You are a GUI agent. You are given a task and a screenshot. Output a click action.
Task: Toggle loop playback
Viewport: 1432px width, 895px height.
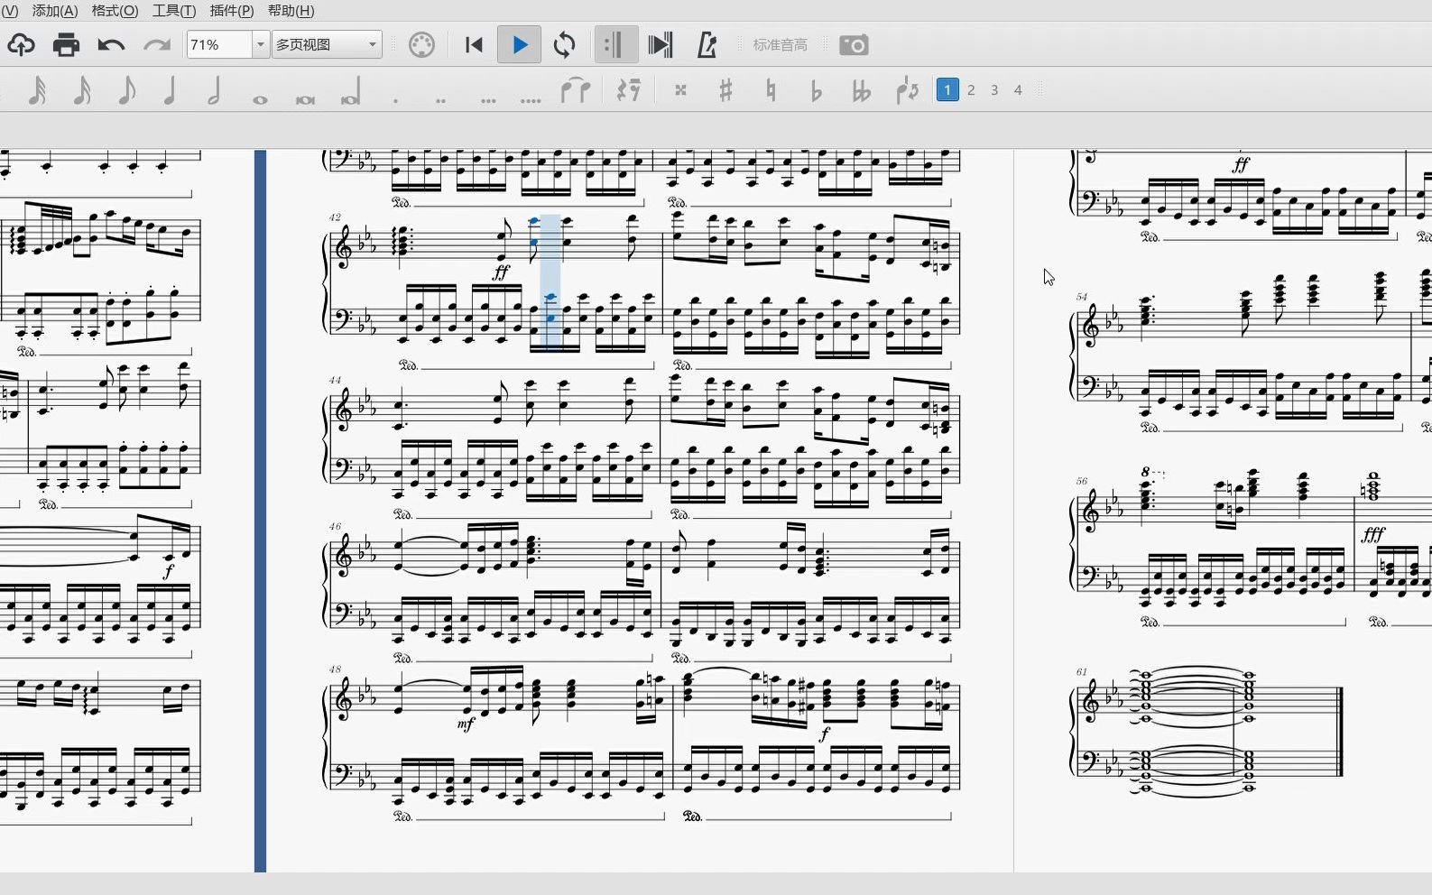click(x=565, y=45)
